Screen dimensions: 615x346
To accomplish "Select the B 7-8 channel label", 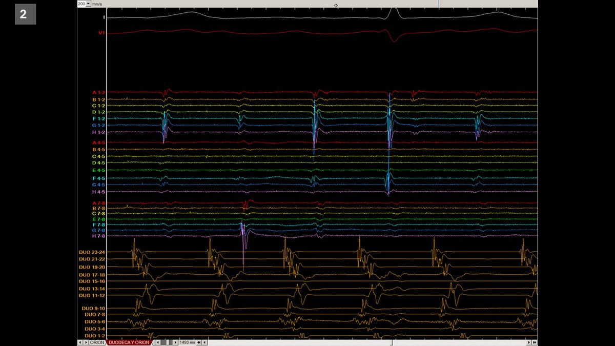I will pos(98,209).
